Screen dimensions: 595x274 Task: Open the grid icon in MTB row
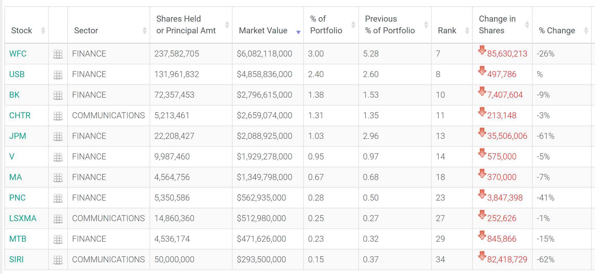click(58, 239)
